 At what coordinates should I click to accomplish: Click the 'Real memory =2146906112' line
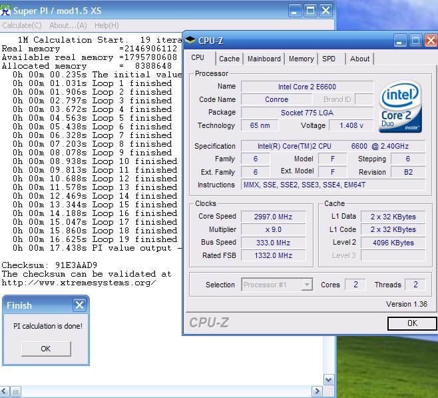(89, 49)
